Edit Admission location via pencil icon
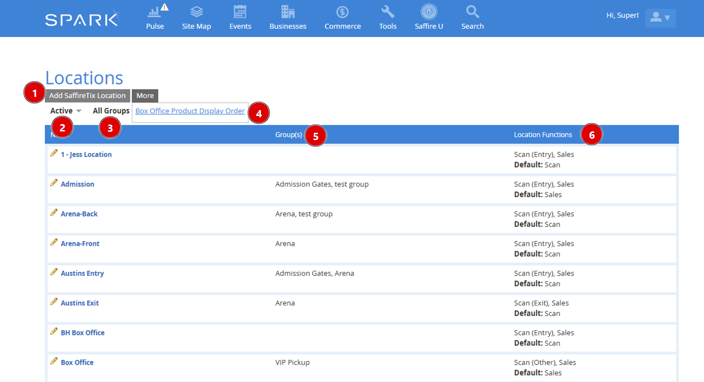The width and height of the screenshot is (704, 382). click(54, 183)
